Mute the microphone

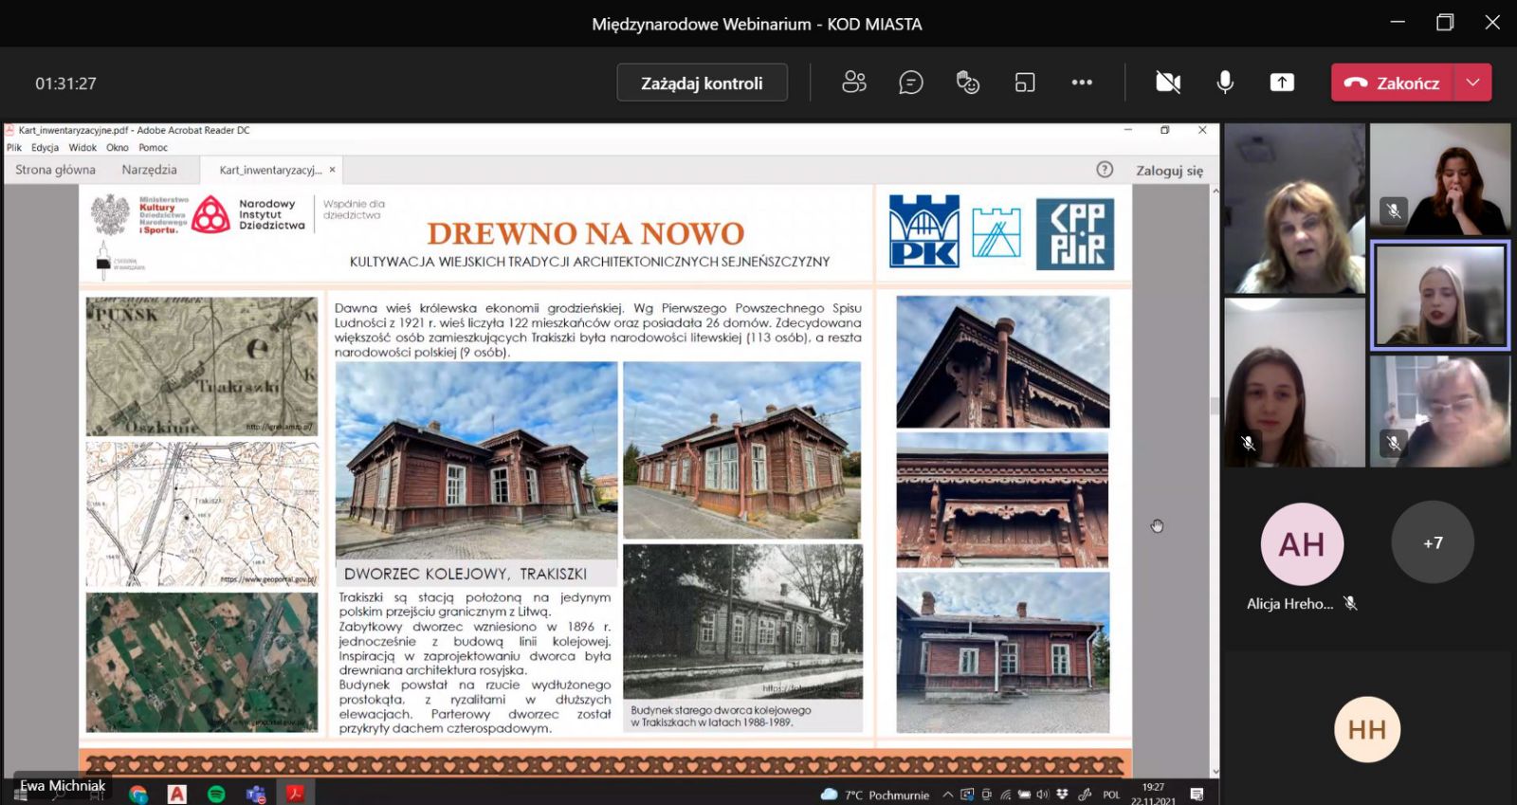pyautogui.click(x=1225, y=82)
